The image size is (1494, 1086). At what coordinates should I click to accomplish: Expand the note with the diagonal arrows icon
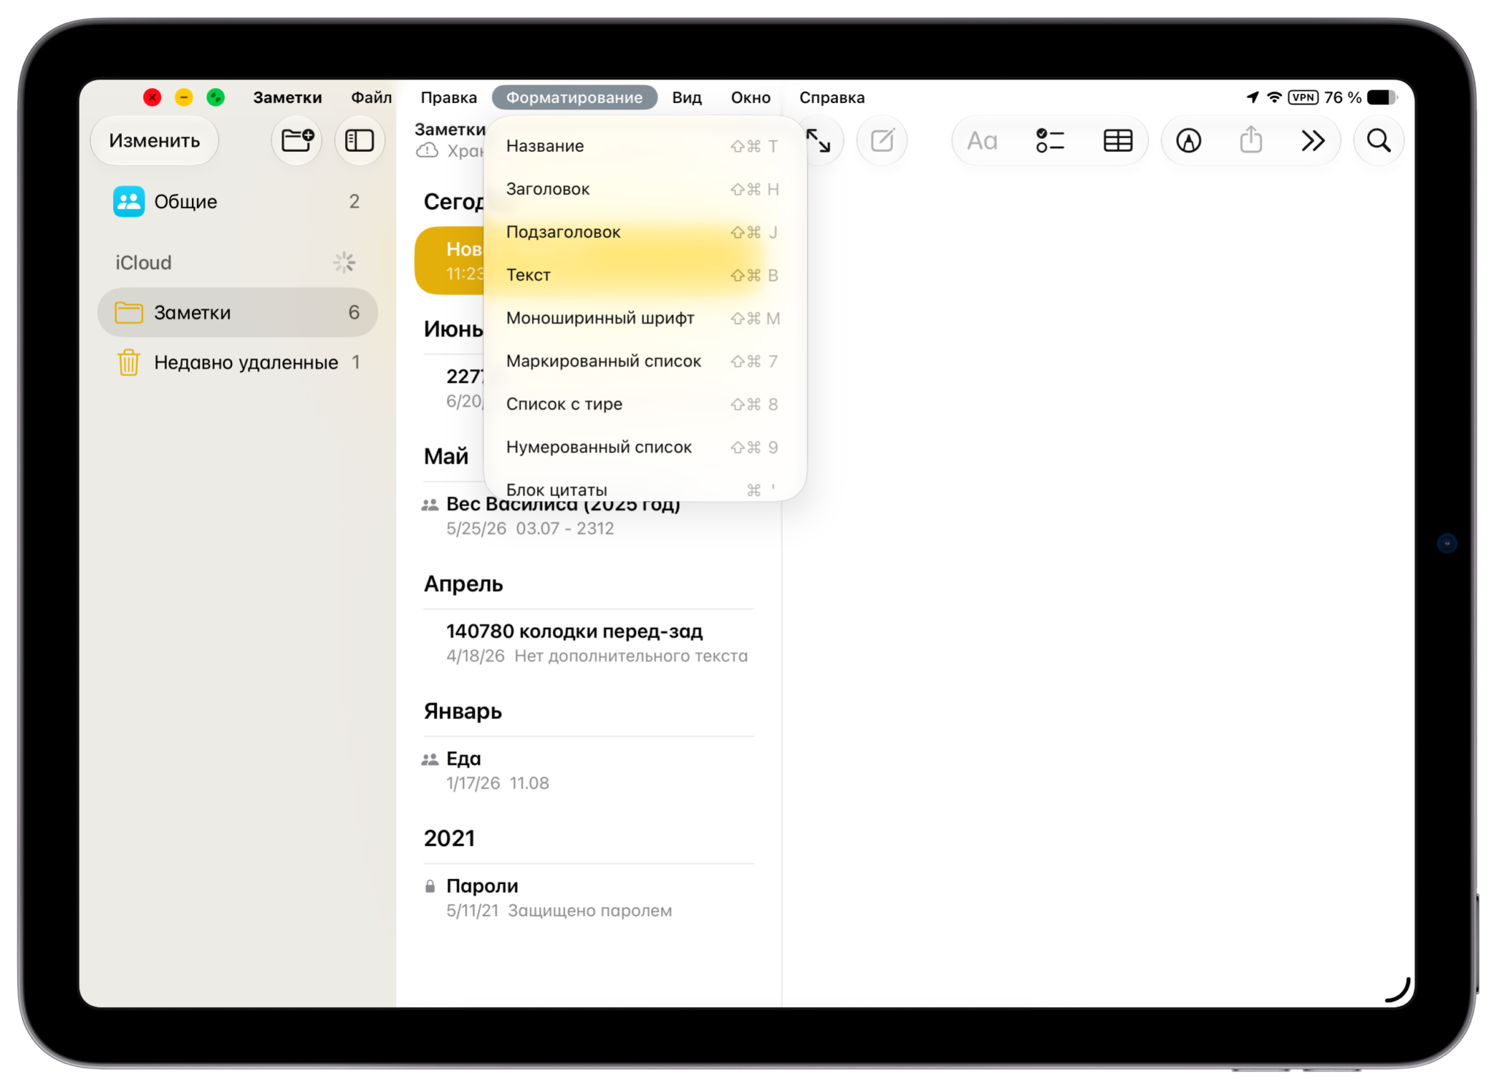tap(818, 140)
